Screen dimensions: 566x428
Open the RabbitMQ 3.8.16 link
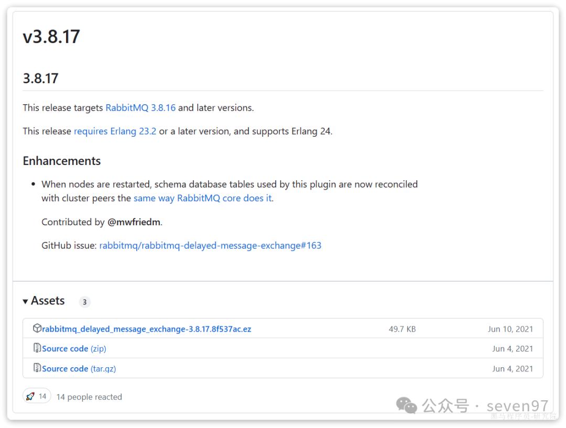click(x=140, y=108)
